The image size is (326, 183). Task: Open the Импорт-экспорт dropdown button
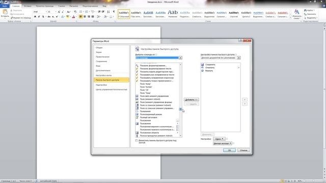(223, 143)
